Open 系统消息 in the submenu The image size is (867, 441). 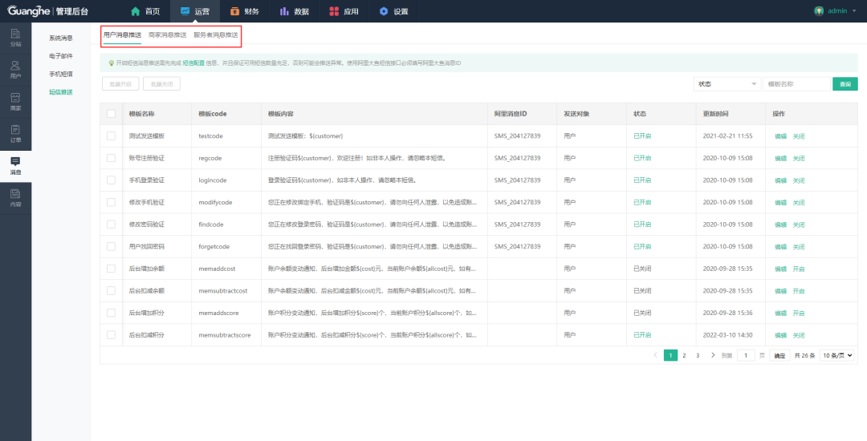pyautogui.click(x=61, y=38)
